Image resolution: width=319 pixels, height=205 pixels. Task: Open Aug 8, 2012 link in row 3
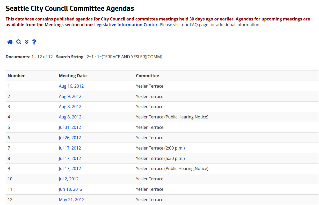(70, 107)
